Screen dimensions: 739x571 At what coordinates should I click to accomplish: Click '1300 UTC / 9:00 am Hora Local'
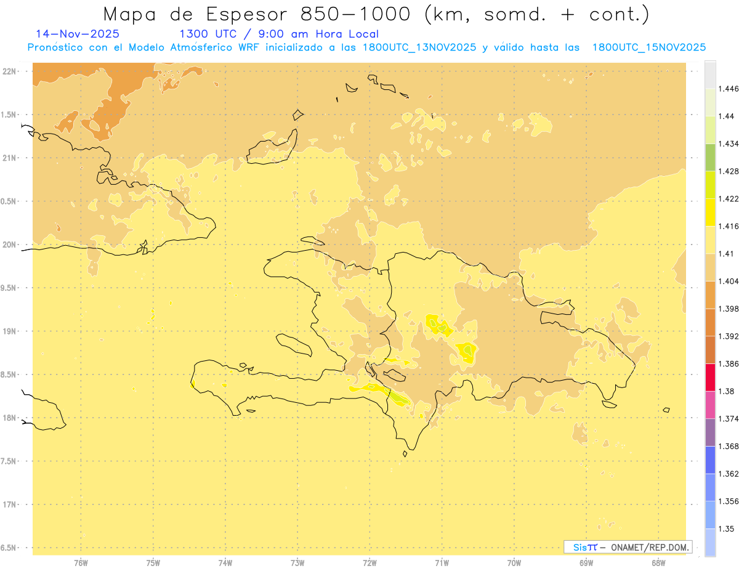point(279,34)
